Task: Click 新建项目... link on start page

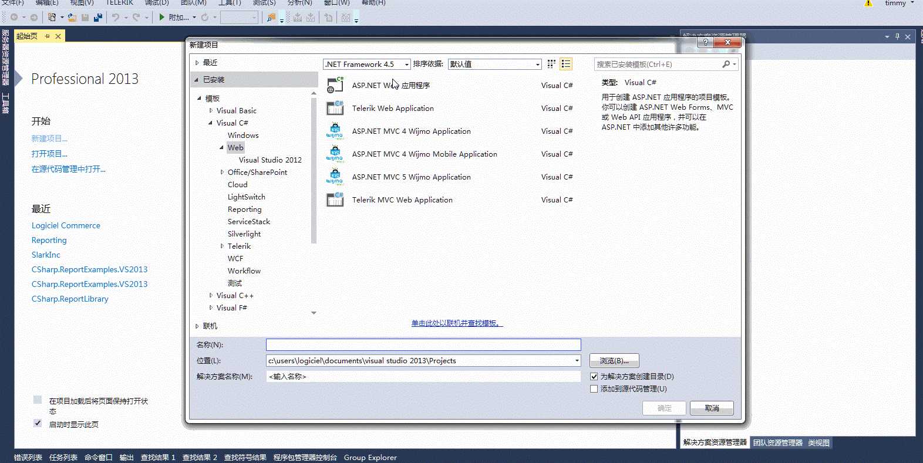Action: coord(49,138)
